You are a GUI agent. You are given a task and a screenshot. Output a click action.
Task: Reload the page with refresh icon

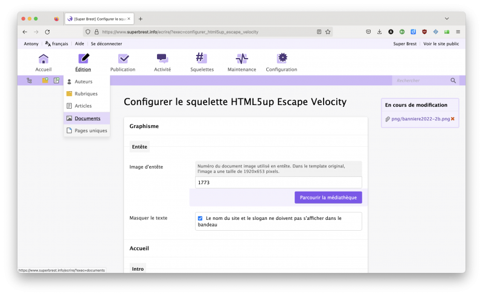47,32
